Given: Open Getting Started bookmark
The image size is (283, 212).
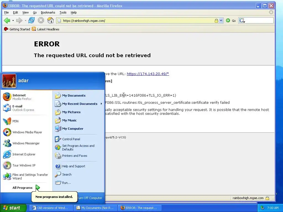Looking at the screenshot, I should coord(17,29).
